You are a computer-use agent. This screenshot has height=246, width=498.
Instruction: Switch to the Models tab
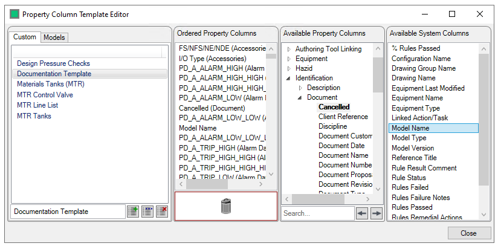point(54,37)
